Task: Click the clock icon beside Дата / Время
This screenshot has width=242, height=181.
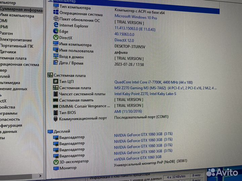Action: [55, 62]
